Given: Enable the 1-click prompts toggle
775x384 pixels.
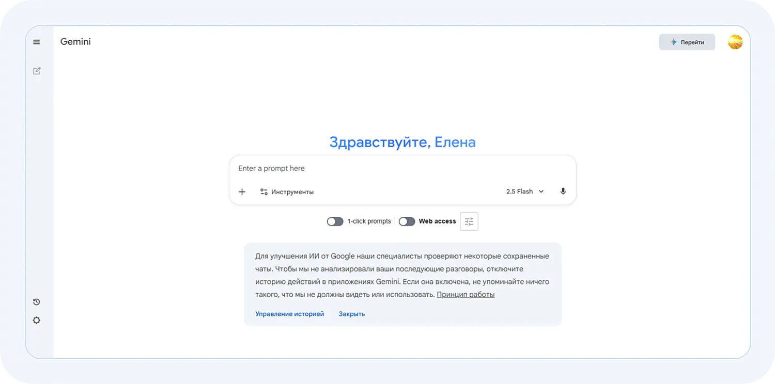Looking at the screenshot, I should (335, 221).
